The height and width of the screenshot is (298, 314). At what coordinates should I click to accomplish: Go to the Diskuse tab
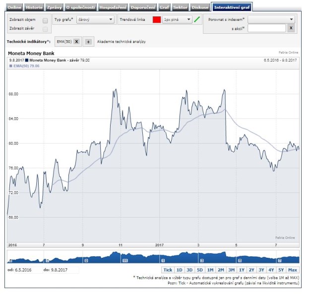click(200, 7)
